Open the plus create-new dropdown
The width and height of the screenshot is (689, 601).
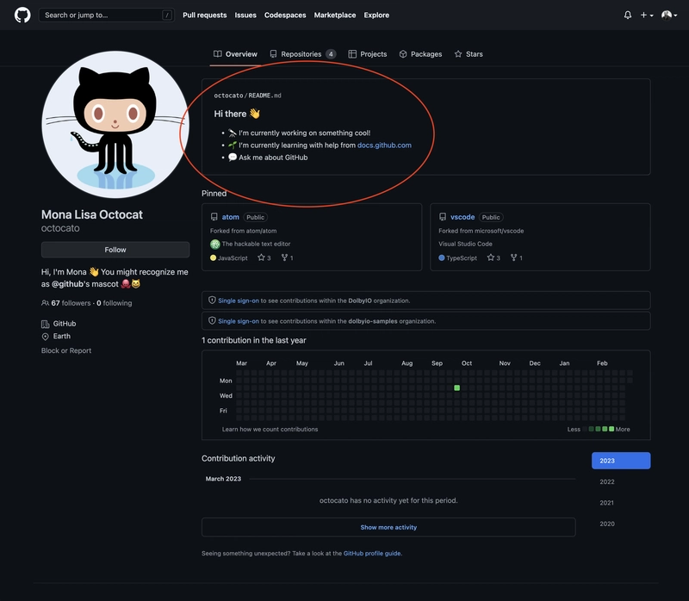647,15
